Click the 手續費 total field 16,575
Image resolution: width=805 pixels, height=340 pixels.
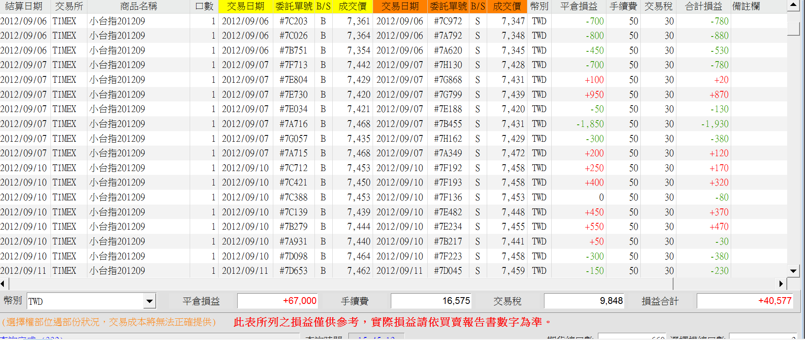(x=431, y=301)
